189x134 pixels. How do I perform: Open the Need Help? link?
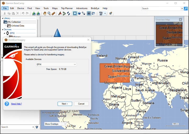[16, 104]
